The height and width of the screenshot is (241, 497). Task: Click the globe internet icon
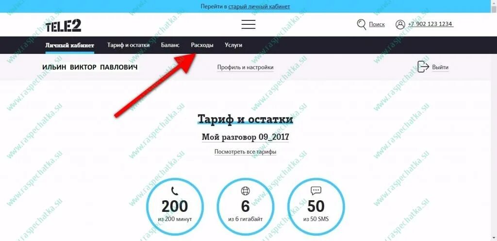coord(245,190)
